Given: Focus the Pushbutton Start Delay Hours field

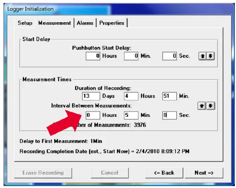Looking at the screenshot, I should pyautogui.click(x=93, y=56).
